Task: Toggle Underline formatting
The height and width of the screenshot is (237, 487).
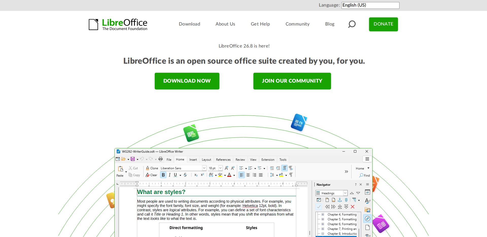Action: pyautogui.click(x=175, y=175)
